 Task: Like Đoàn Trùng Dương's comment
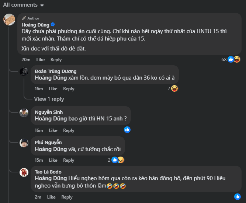click(x=53, y=89)
